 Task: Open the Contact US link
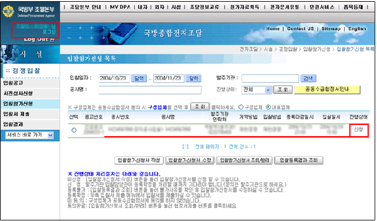(x=300, y=29)
